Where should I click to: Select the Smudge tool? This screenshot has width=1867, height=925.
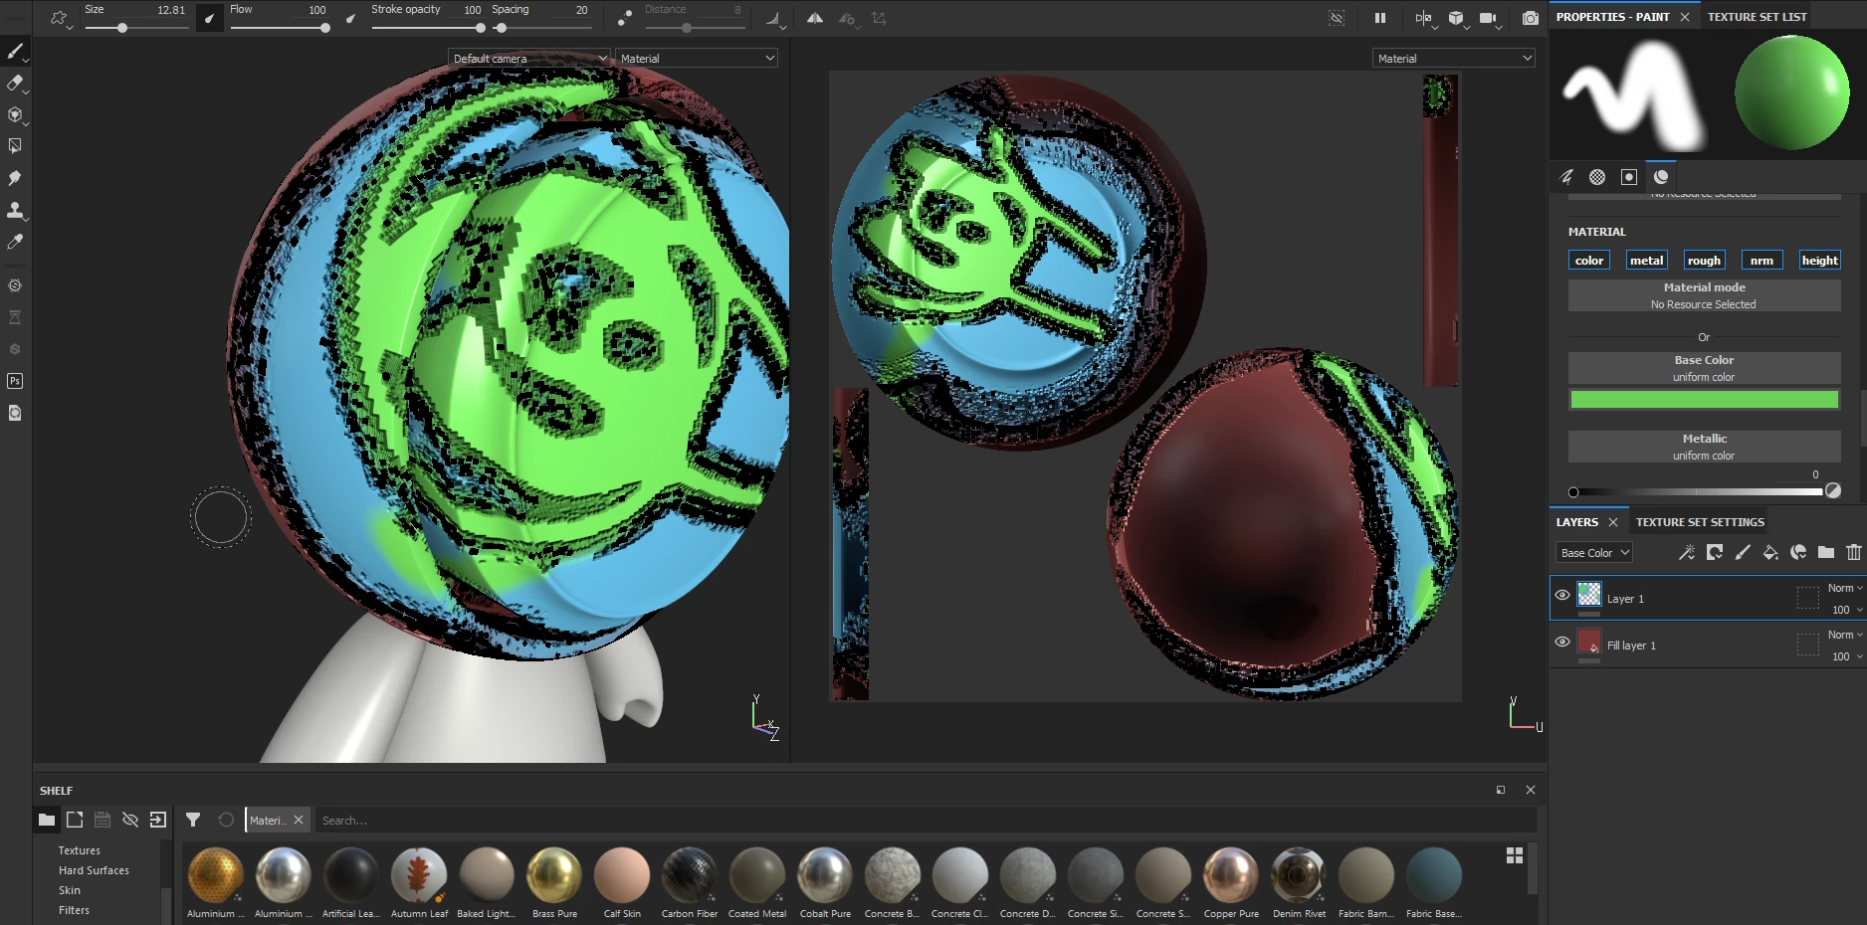(15, 178)
